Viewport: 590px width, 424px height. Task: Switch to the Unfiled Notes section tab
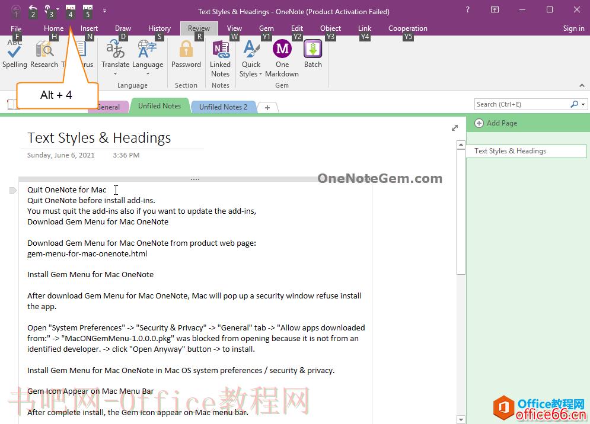tap(159, 106)
